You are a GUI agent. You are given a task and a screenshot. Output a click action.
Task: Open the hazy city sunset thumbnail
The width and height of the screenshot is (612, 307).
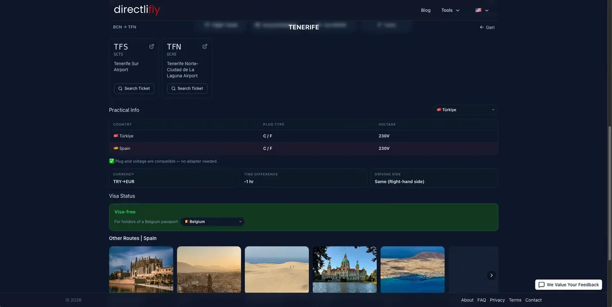(209, 270)
